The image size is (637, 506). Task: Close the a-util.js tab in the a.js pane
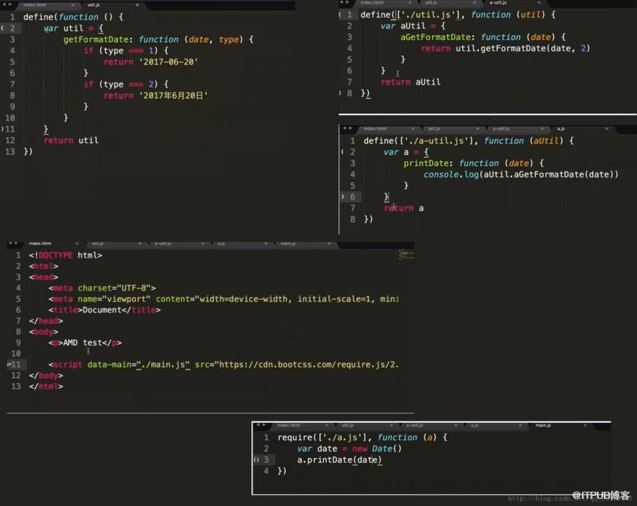pyautogui.click(x=542, y=129)
